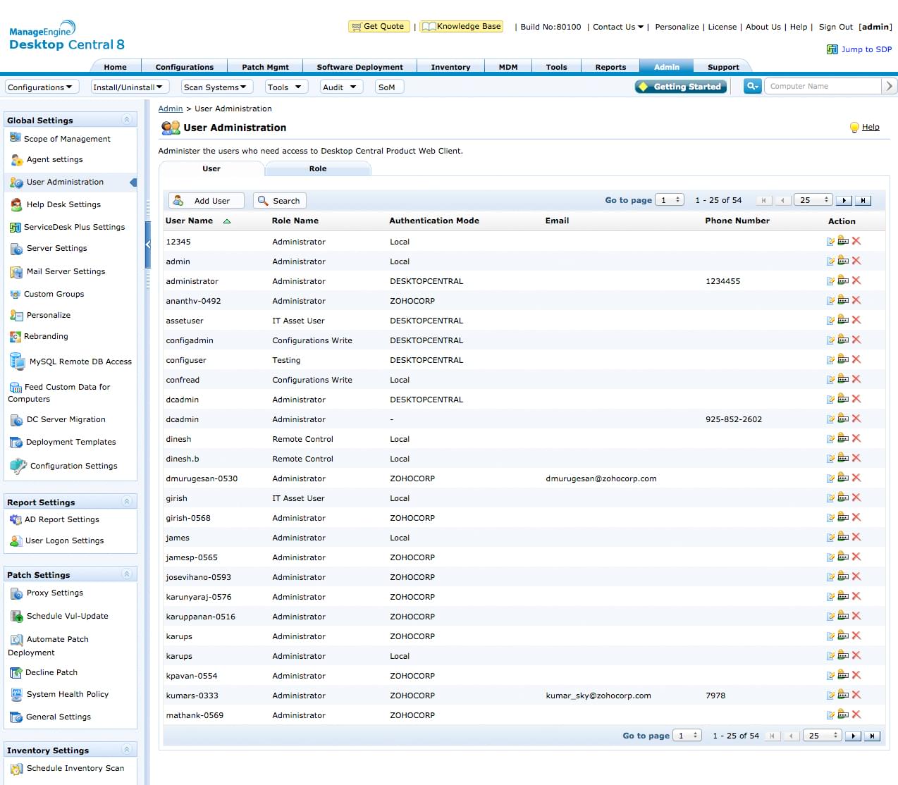Open the Scan Systems dropdown
Viewport: 898px width, 785px height.
point(216,87)
